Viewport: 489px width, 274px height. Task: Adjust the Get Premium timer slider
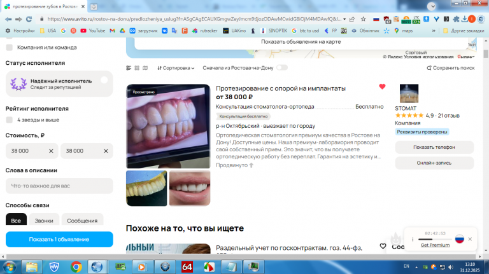tap(434, 239)
